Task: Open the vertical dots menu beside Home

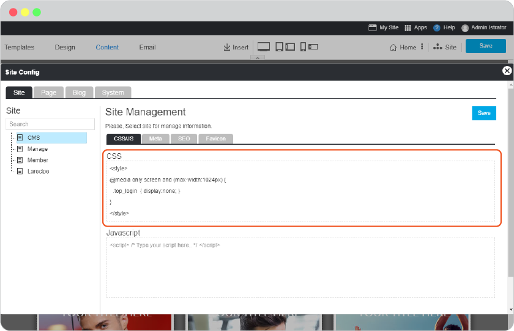Action: point(422,46)
